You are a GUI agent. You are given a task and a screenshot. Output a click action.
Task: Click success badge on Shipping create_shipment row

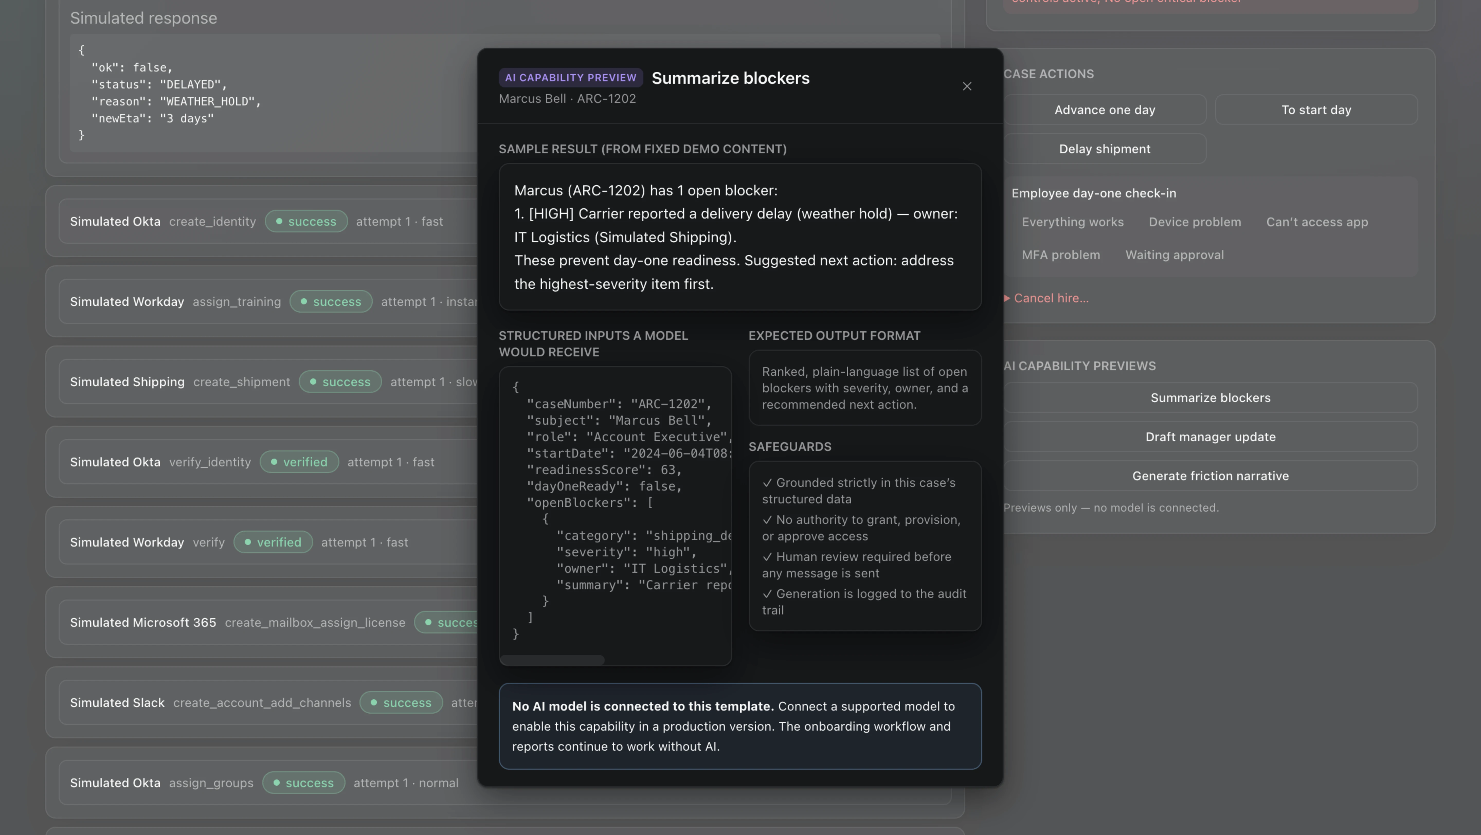340,382
